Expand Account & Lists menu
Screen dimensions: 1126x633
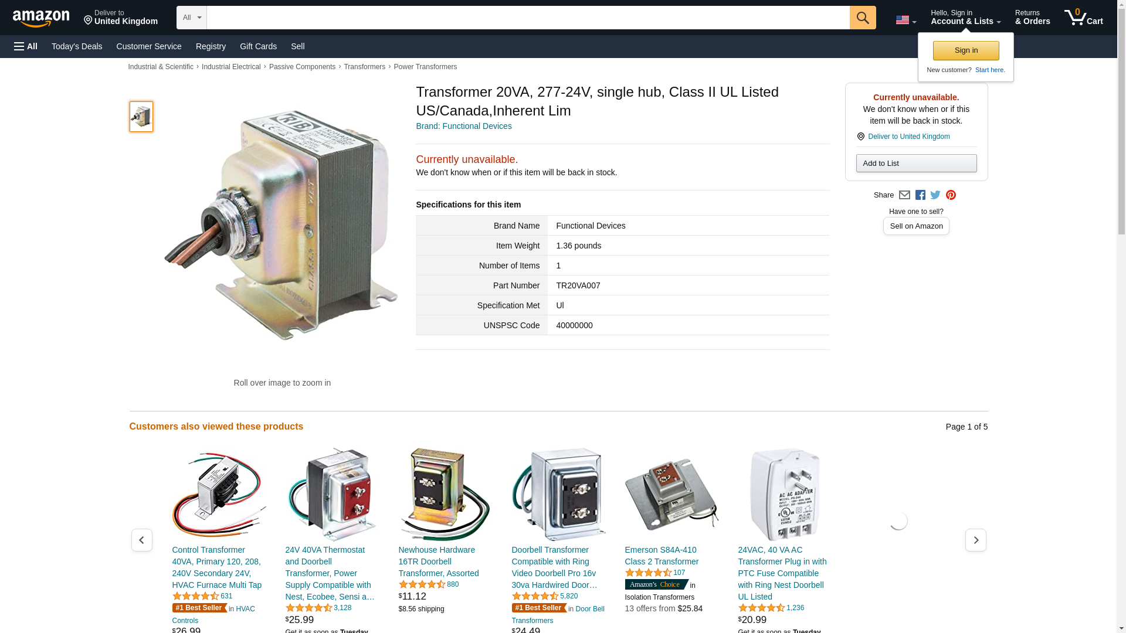pos(965,18)
